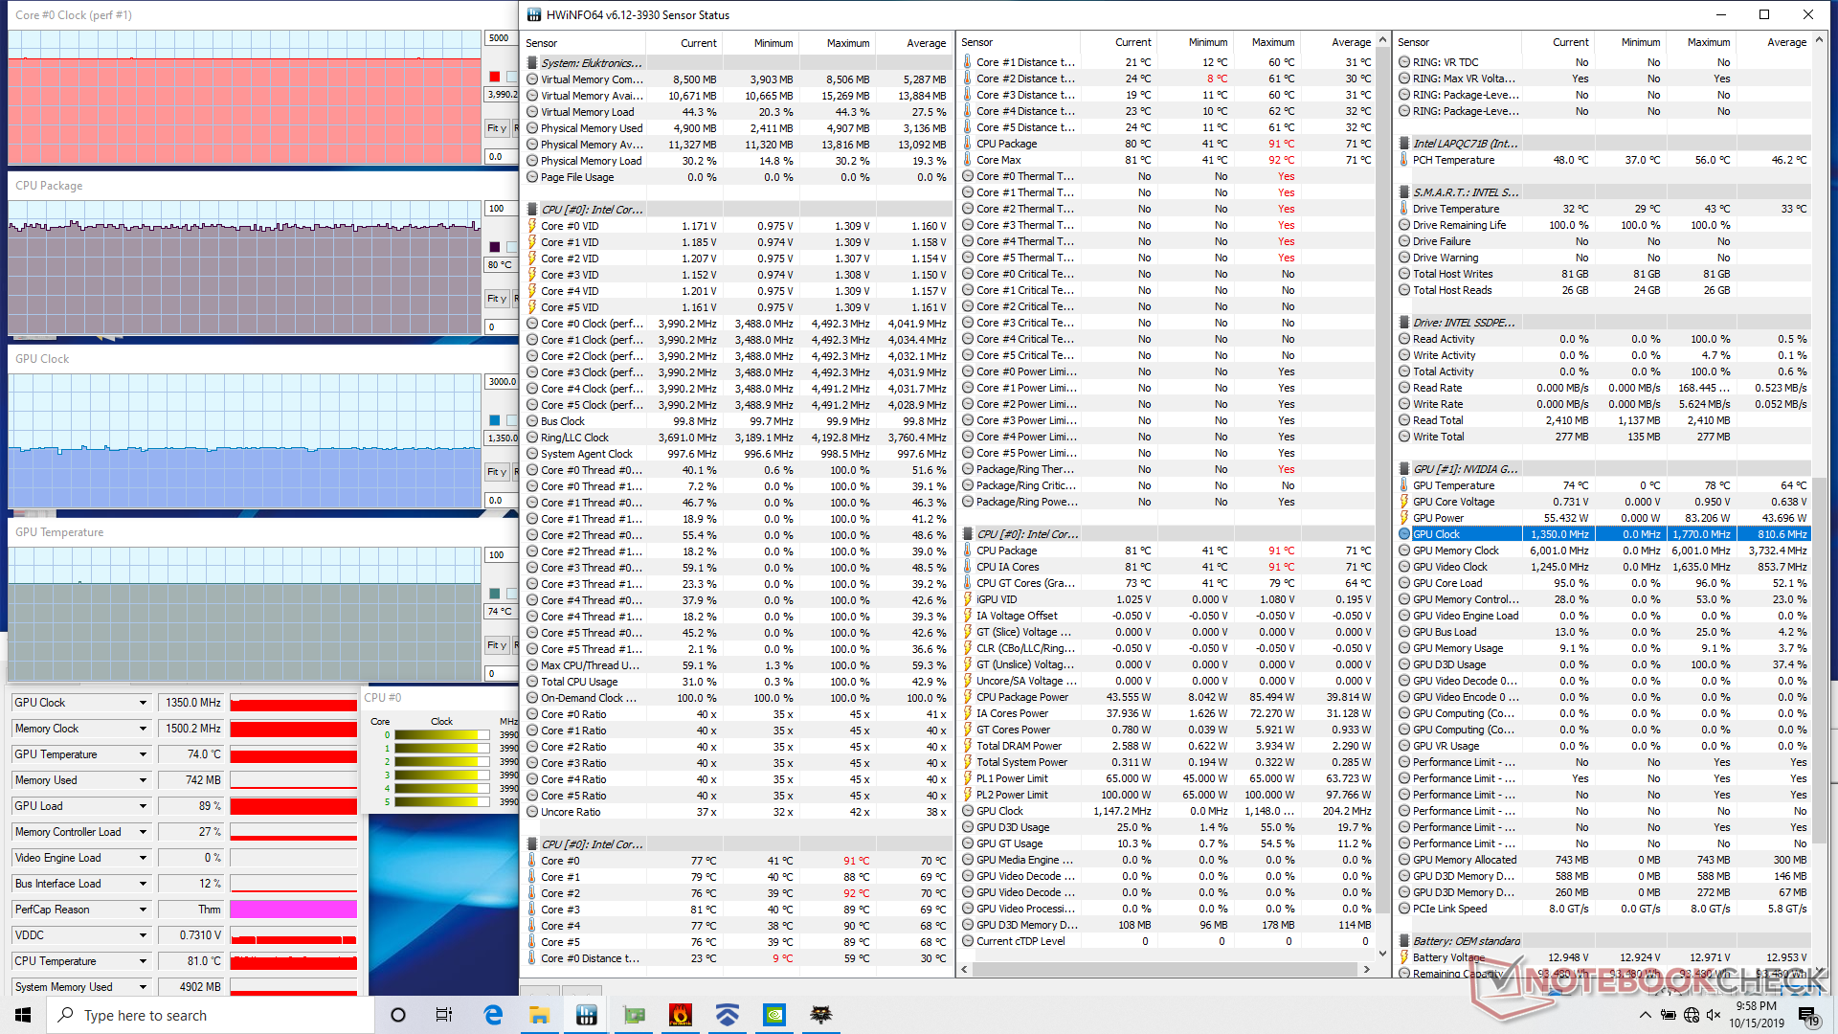Click Fit y in Core #0 Clock graph
Image resolution: width=1838 pixels, height=1034 pixels.
click(496, 127)
